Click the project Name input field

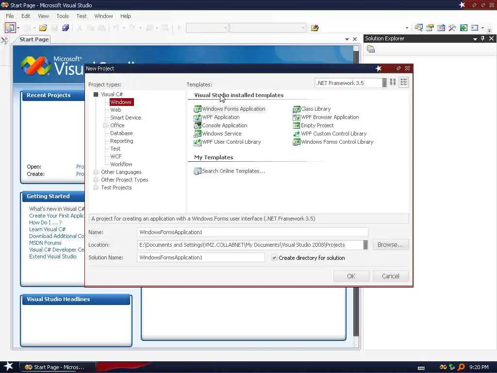(252, 232)
